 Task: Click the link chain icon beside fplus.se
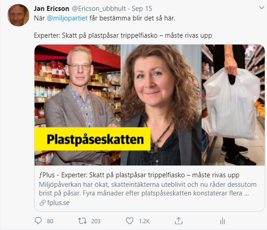point(42,203)
